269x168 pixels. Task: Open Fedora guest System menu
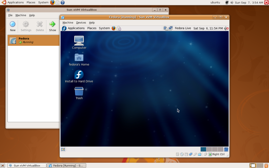[x=104, y=28]
